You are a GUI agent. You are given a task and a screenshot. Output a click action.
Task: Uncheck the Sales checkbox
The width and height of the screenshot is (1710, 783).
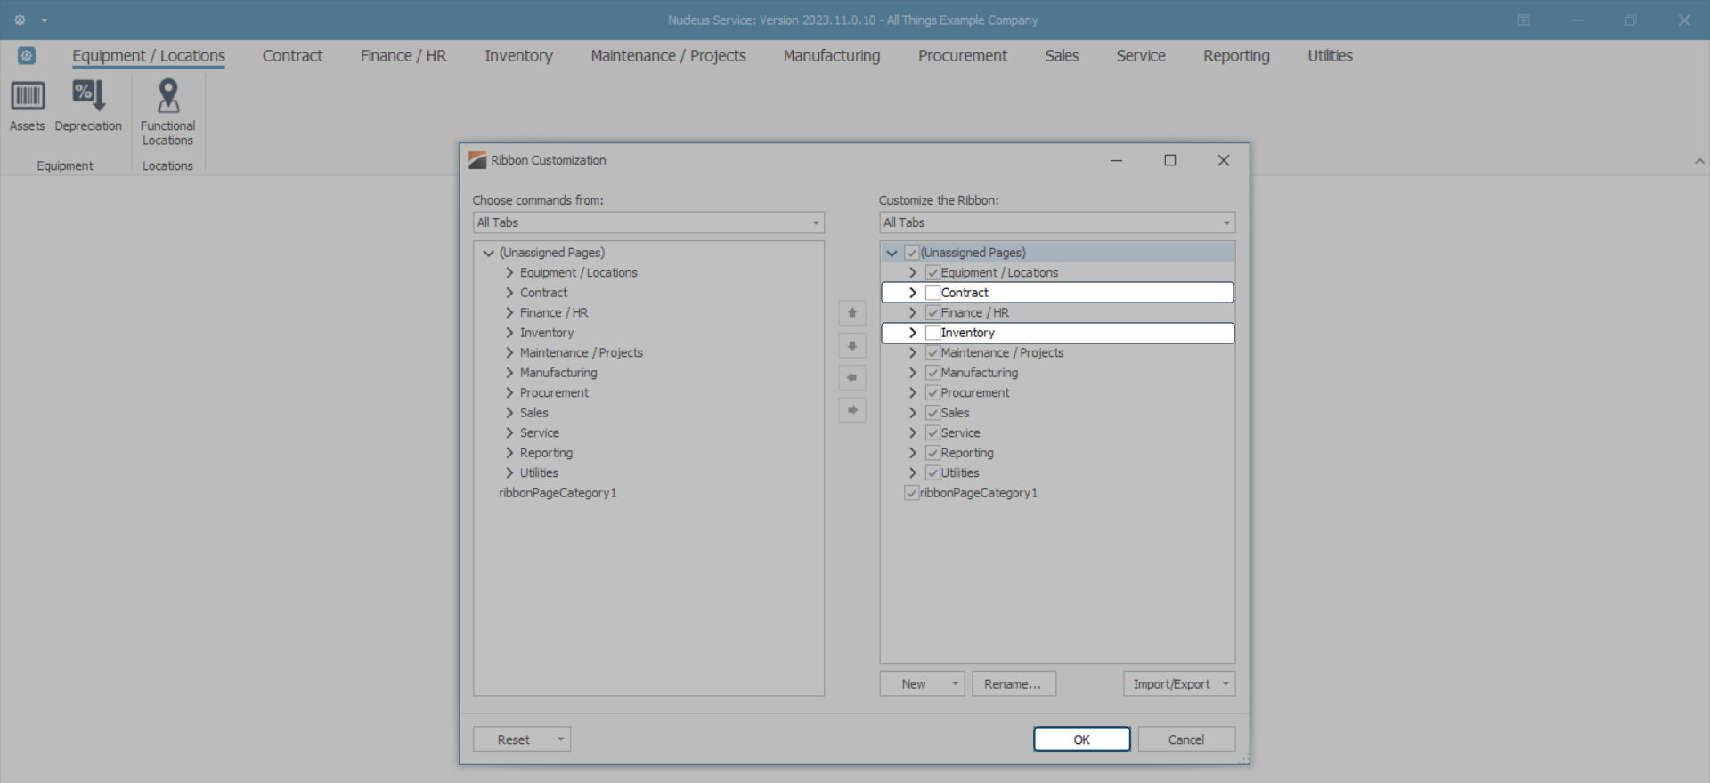click(932, 413)
